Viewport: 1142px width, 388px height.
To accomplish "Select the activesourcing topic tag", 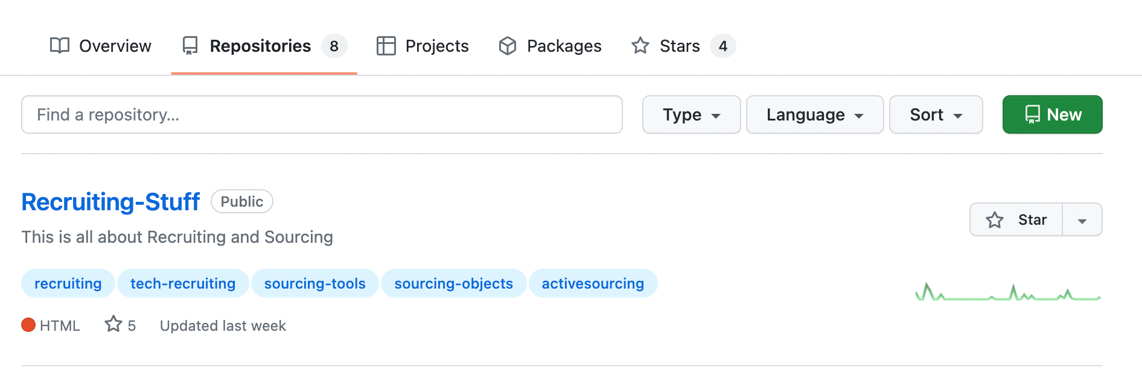I will (x=593, y=283).
